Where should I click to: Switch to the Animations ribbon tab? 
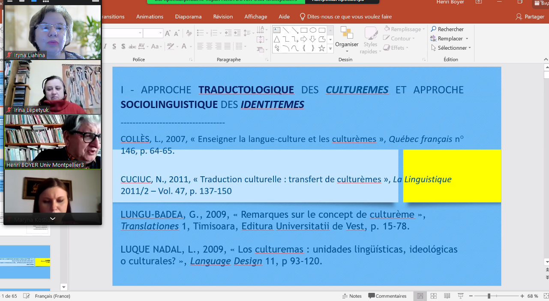tap(150, 16)
